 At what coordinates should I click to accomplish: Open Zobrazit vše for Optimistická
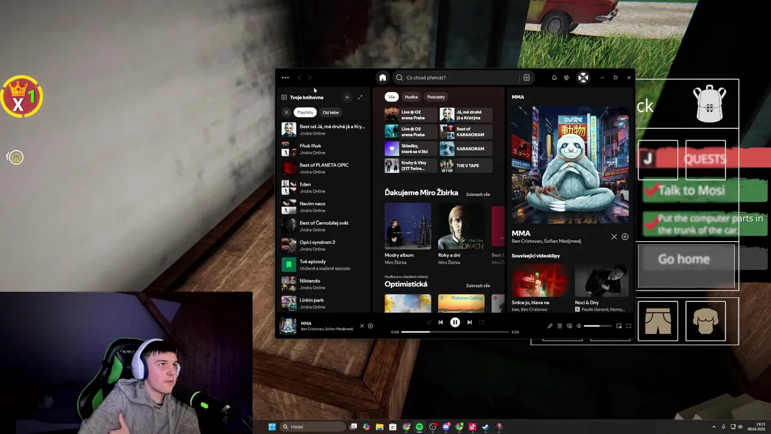pos(478,286)
